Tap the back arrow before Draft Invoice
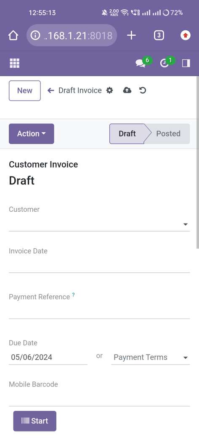This screenshot has height=442, width=199. [x=51, y=91]
